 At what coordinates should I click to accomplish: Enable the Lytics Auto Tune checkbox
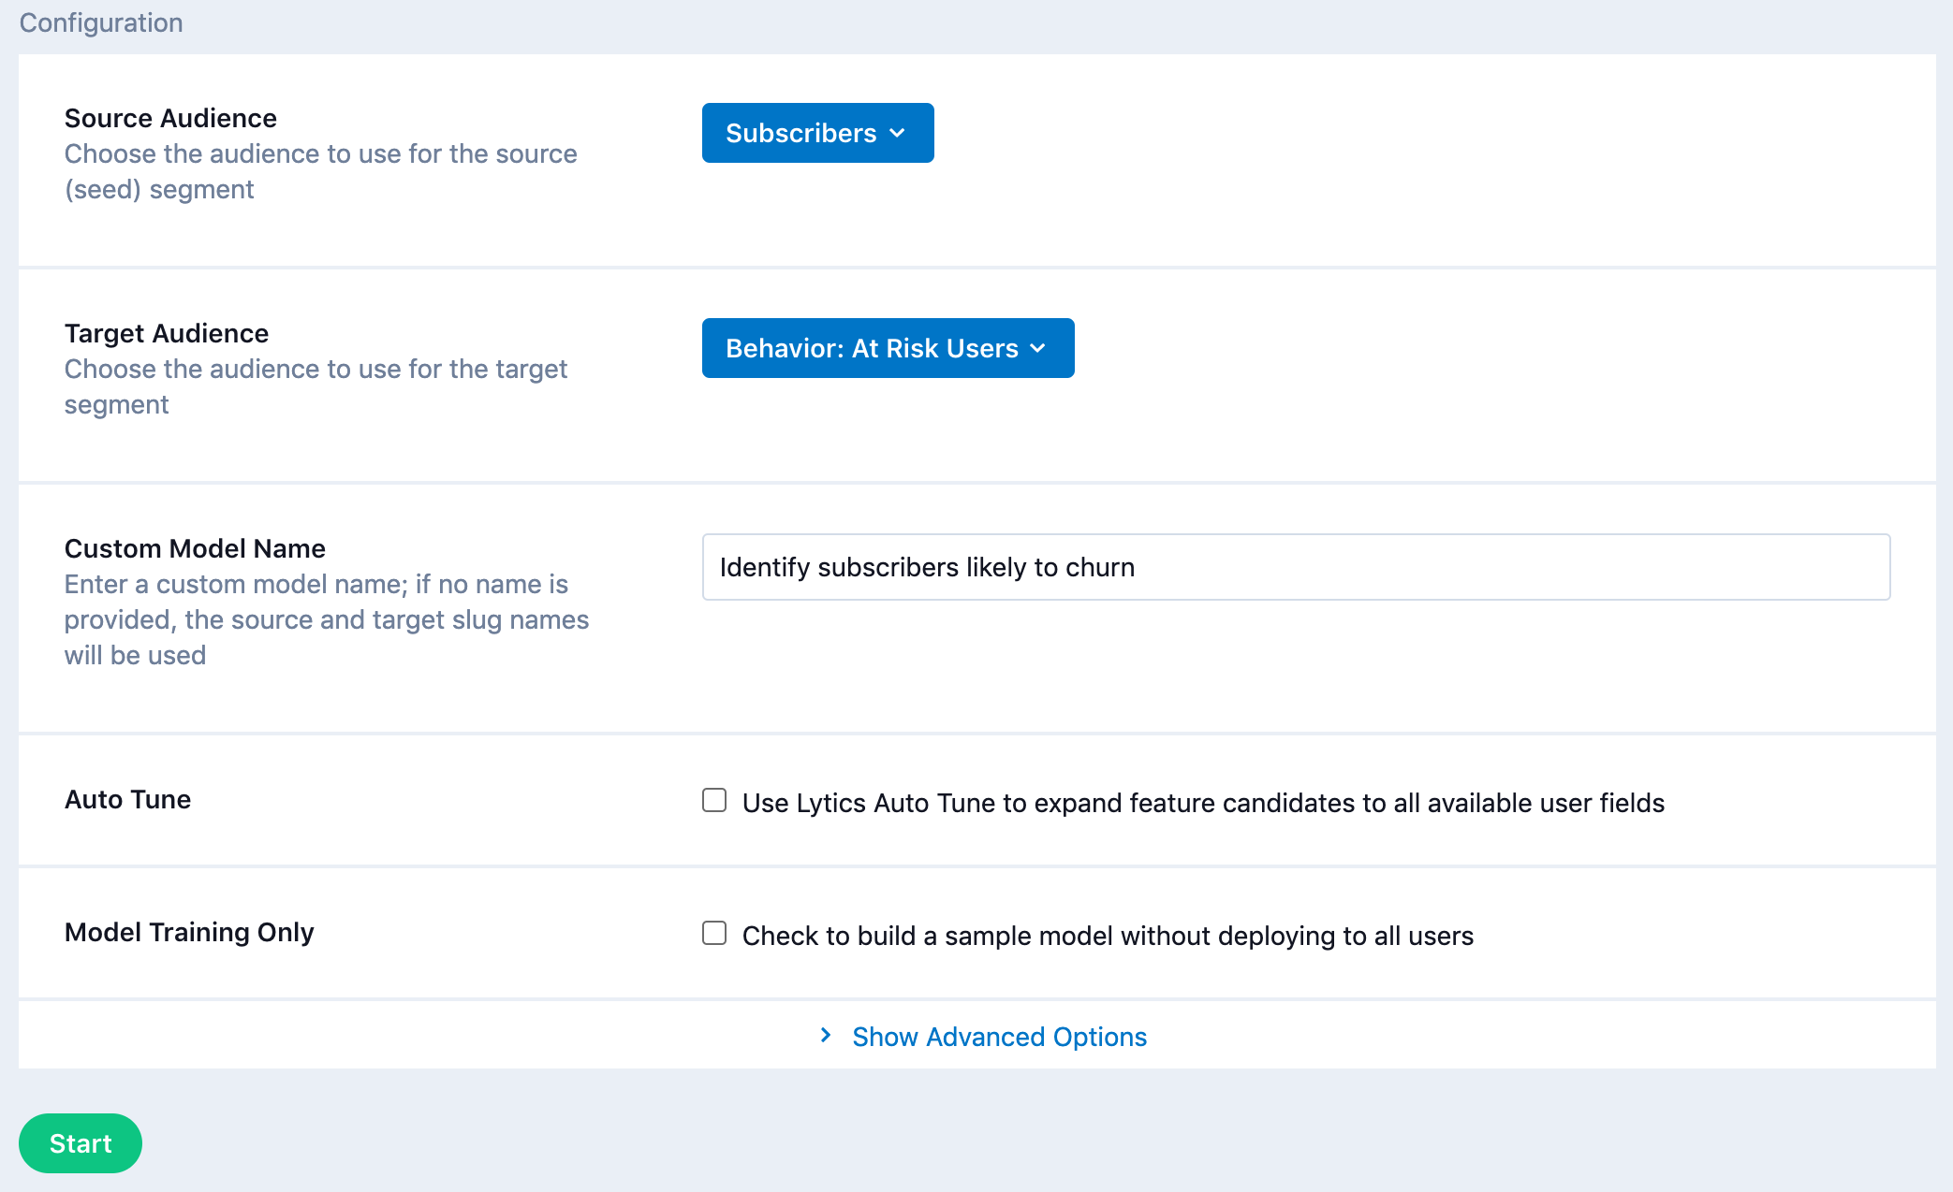(x=714, y=801)
